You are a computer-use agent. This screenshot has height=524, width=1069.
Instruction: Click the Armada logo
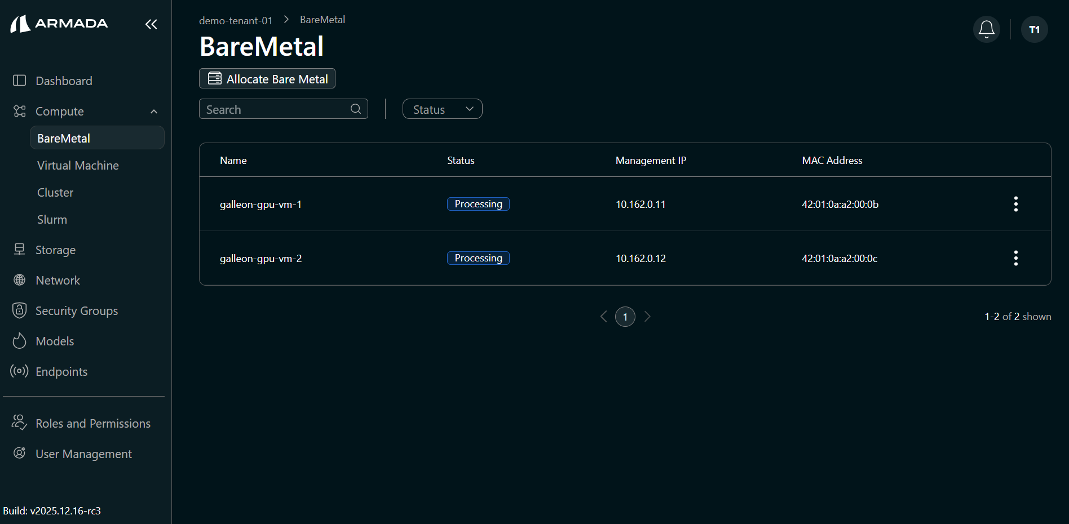tap(59, 24)
